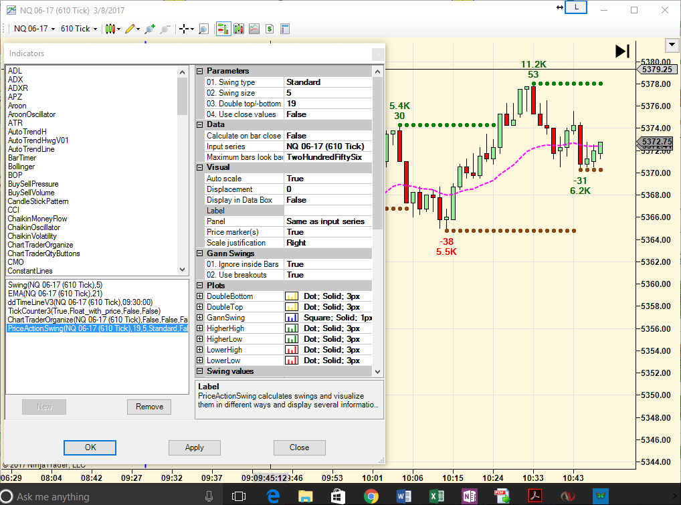This screenshot has height=505, width=681.
Task: Open the NinjaTrader taskbar icon
Action: [568, 496]
